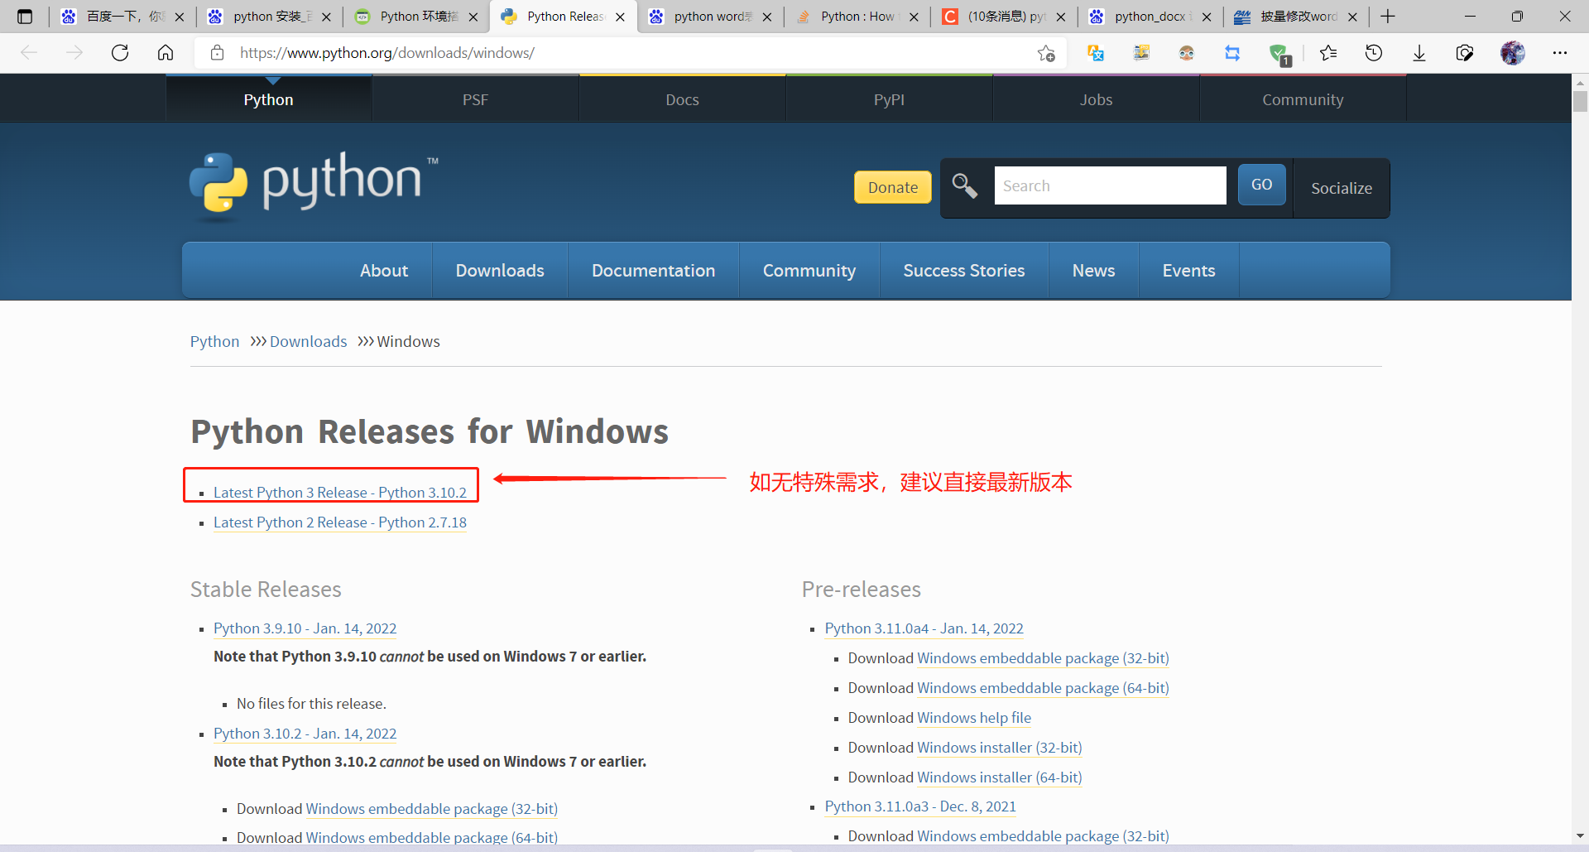Viewport: 1589px width, 852px height.
Task: Open tab actions menu icon
Action: pos(25,17)
